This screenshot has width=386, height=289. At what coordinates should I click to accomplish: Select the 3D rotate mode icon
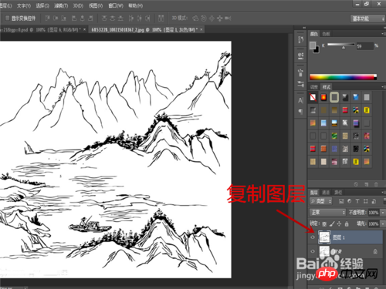(195, 18)
